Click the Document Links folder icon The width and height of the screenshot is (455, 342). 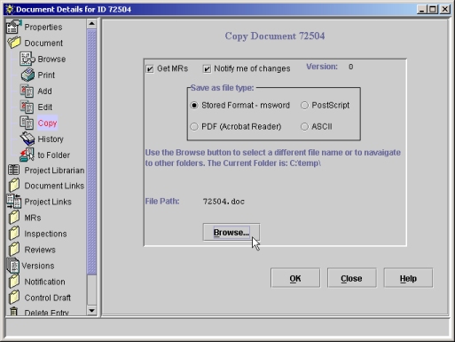[14, 186]
